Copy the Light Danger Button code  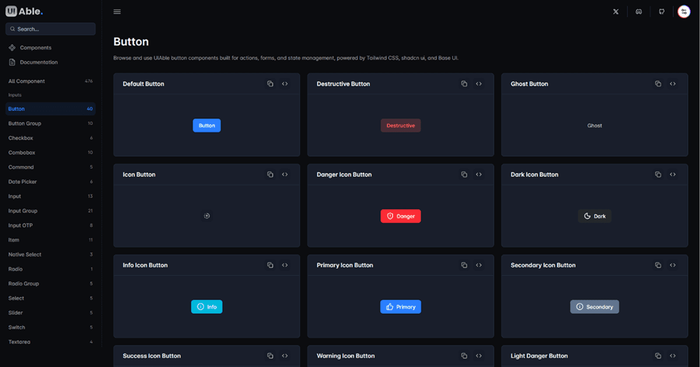click(658, 356)
